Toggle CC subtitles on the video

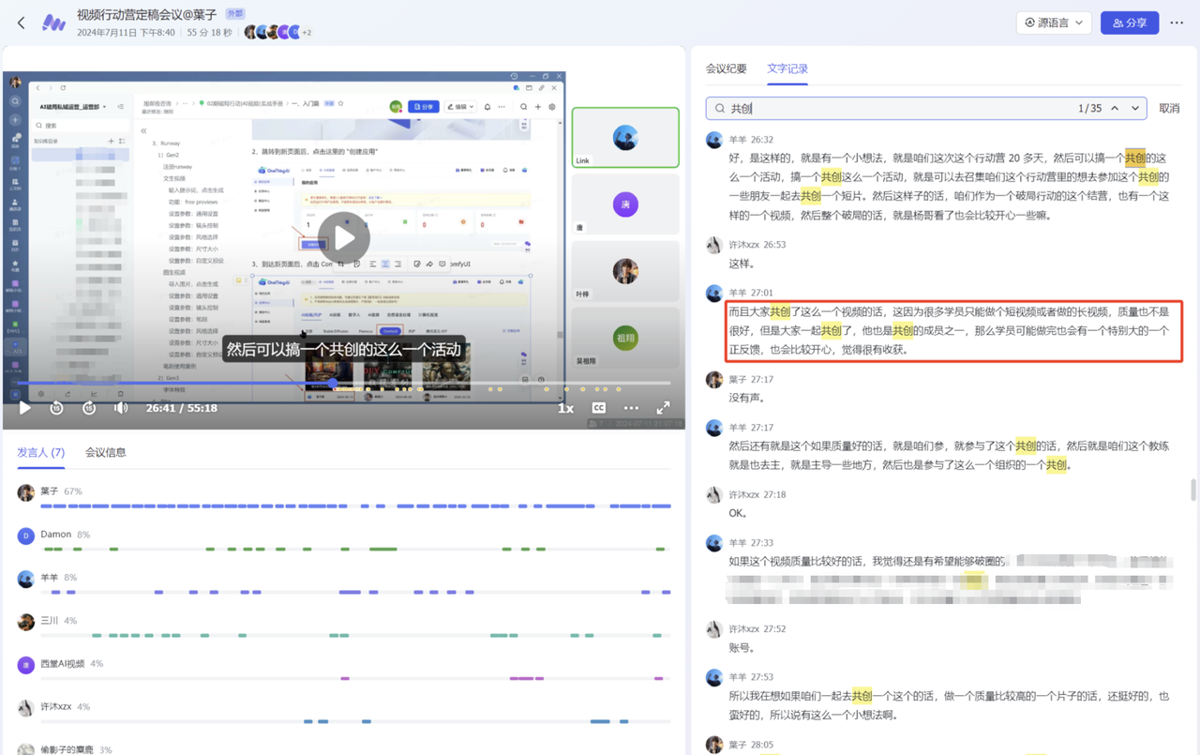599,408
